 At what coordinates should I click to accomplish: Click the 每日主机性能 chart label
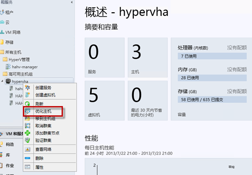click(x=99, y=148)
